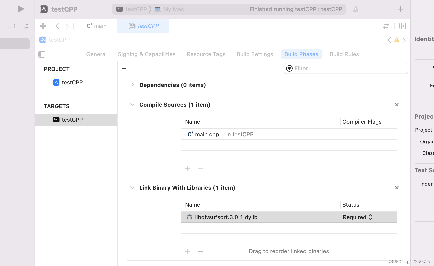
Task: Open the General tab
Action: 96,54
